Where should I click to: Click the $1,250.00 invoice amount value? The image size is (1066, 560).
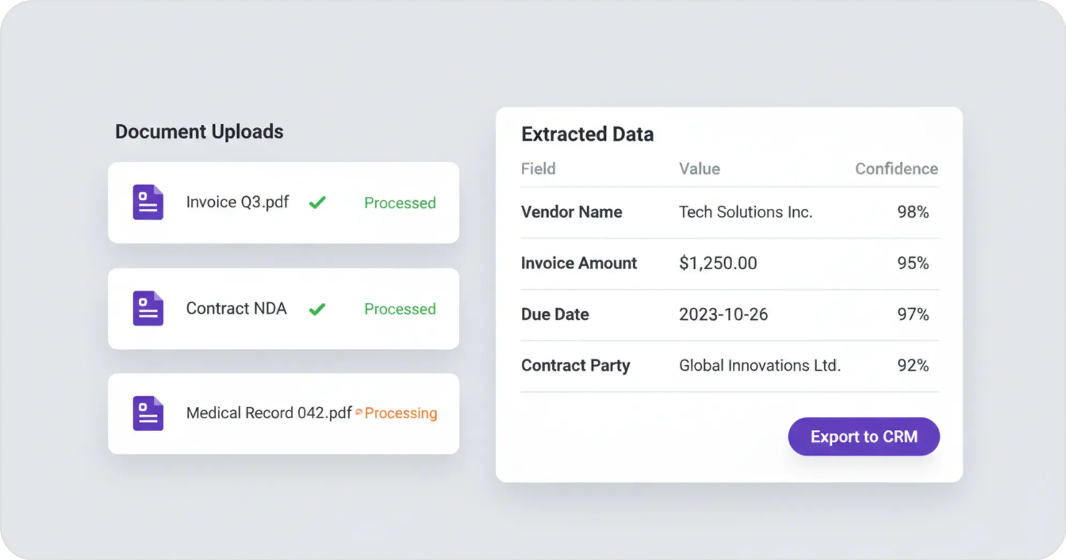click(718, 263)
